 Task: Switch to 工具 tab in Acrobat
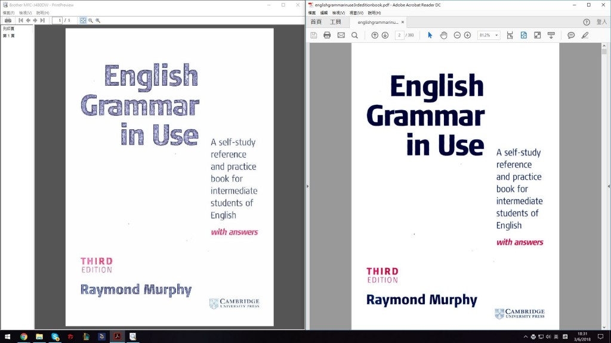tap(335, 22)
